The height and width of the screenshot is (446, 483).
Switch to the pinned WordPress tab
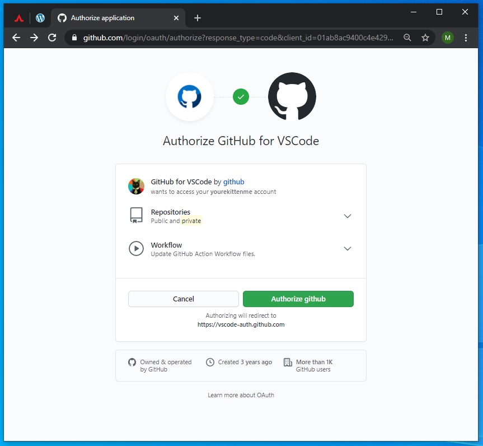pyautogui.click(x=40, y=18)
